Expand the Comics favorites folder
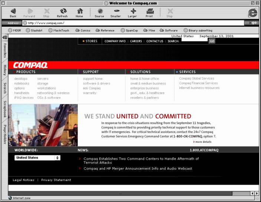Screen dimensions: 261x202 (x=83, y=30)
